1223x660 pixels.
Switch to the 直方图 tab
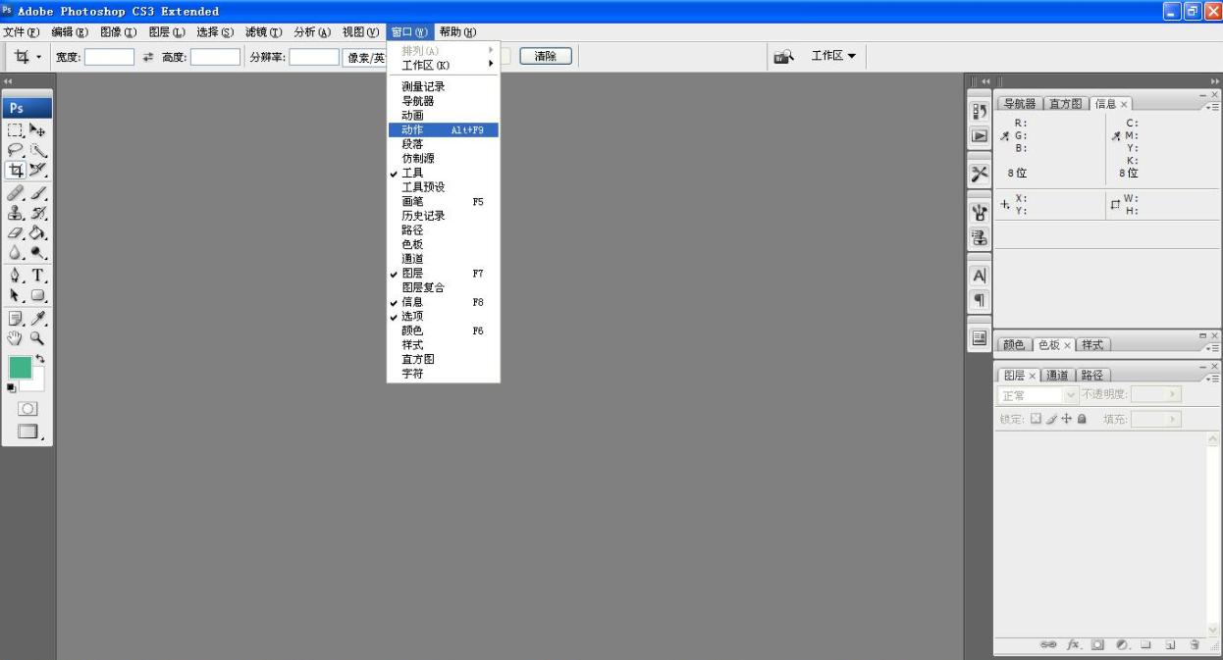(x=1065, y=104)
